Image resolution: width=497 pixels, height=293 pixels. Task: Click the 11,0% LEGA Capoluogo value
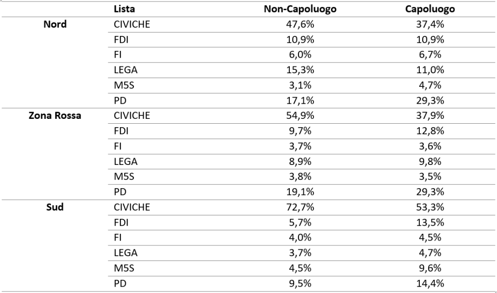[430, 70]
